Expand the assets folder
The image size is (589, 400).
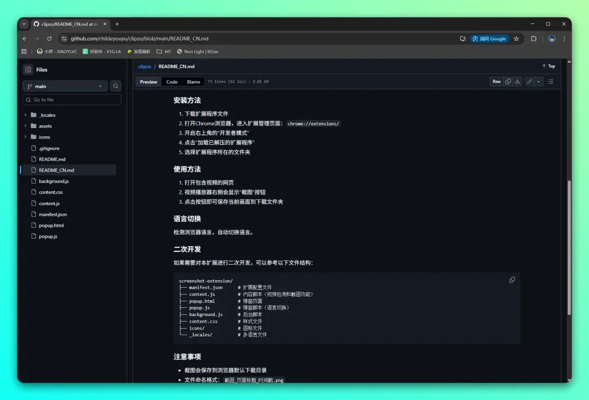26,126
